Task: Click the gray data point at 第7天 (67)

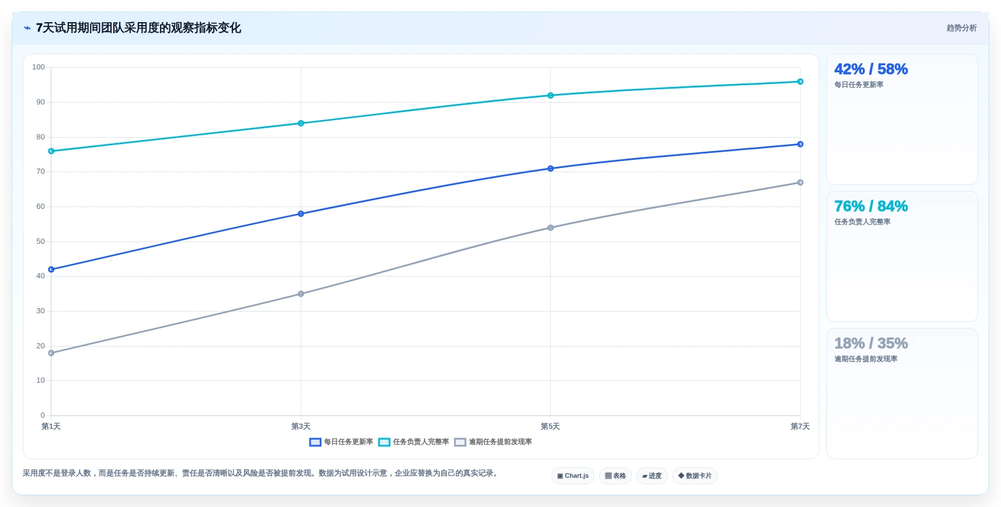Action: [800, 183]
